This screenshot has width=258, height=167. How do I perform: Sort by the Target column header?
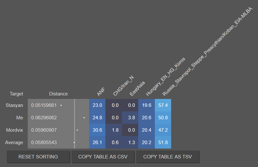[16, 94]
